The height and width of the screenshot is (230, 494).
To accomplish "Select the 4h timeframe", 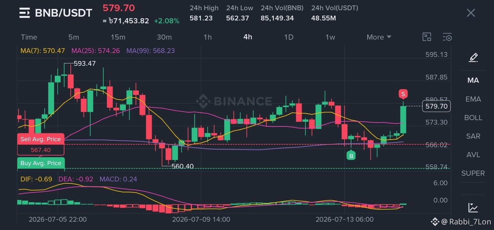I will point(248,37).
